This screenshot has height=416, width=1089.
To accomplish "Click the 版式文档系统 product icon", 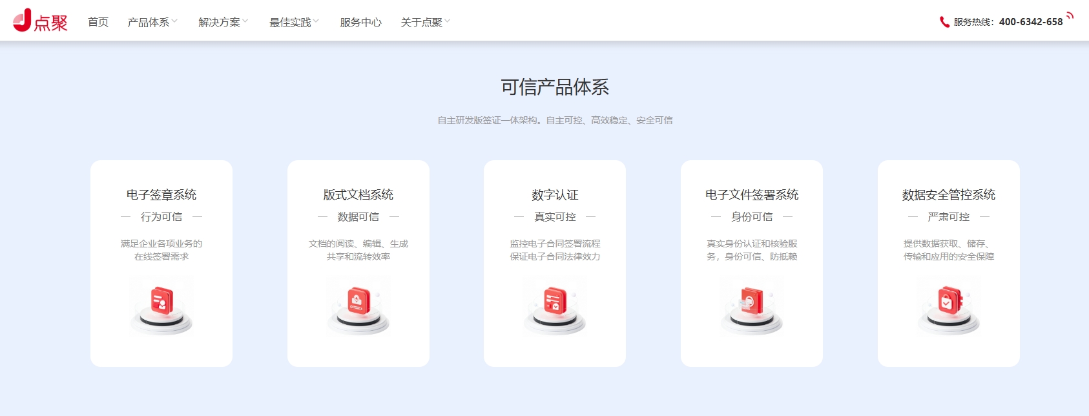I will click(358, 302).
